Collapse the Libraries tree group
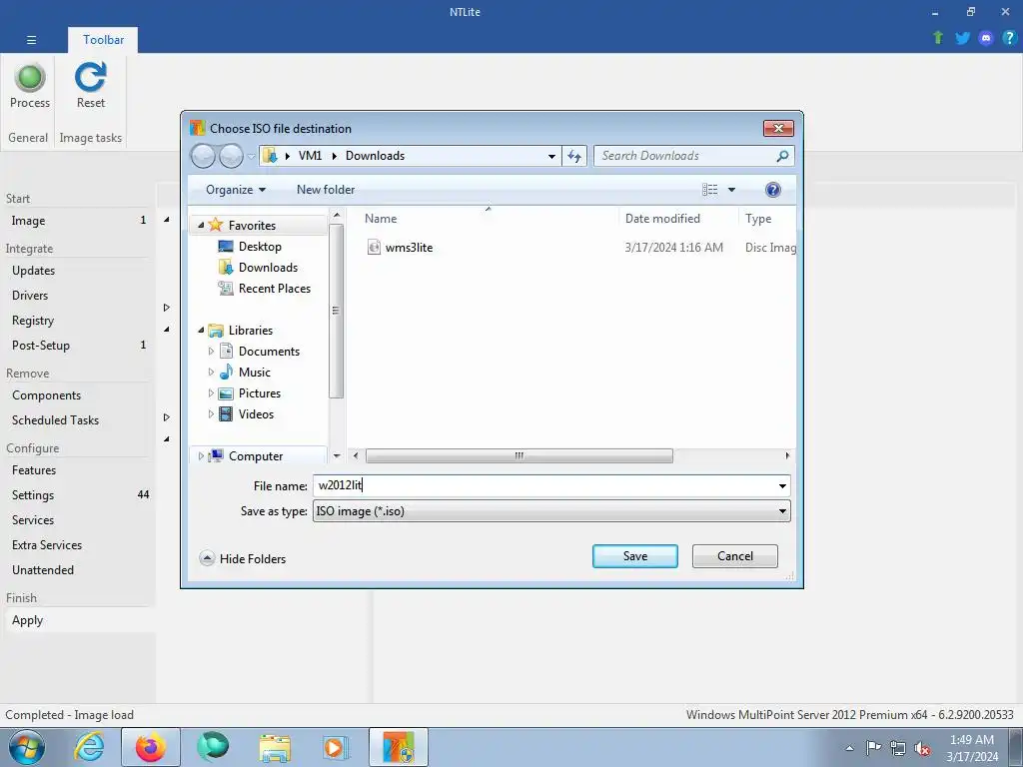The image size is (1023, 767). [x=201, y=330]
